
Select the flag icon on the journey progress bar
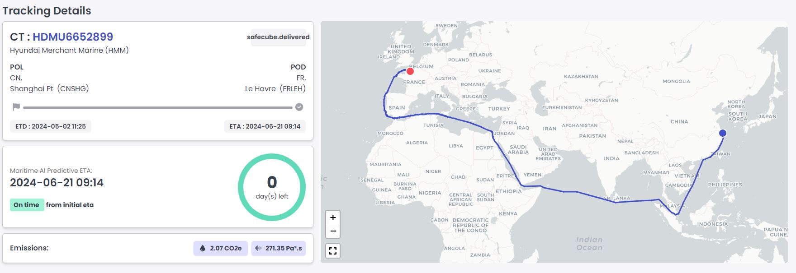click(15, 107)
